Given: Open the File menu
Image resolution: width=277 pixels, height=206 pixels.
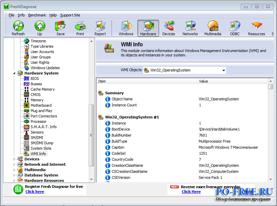Looking at the screenshot, I should click(x=11, y=15).
